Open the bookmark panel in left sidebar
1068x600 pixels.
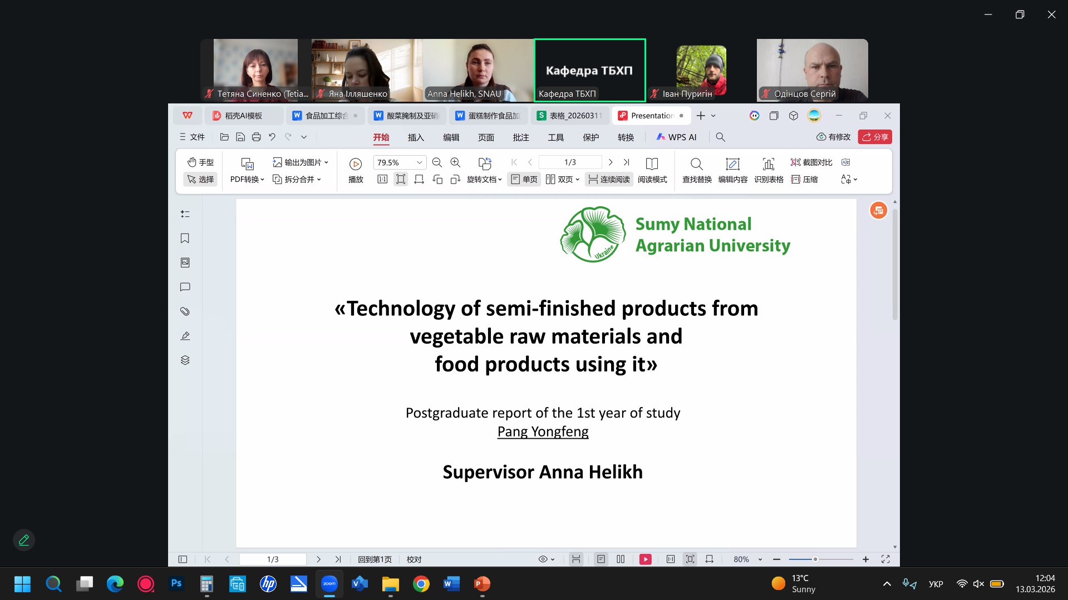(x=185, y=239)
